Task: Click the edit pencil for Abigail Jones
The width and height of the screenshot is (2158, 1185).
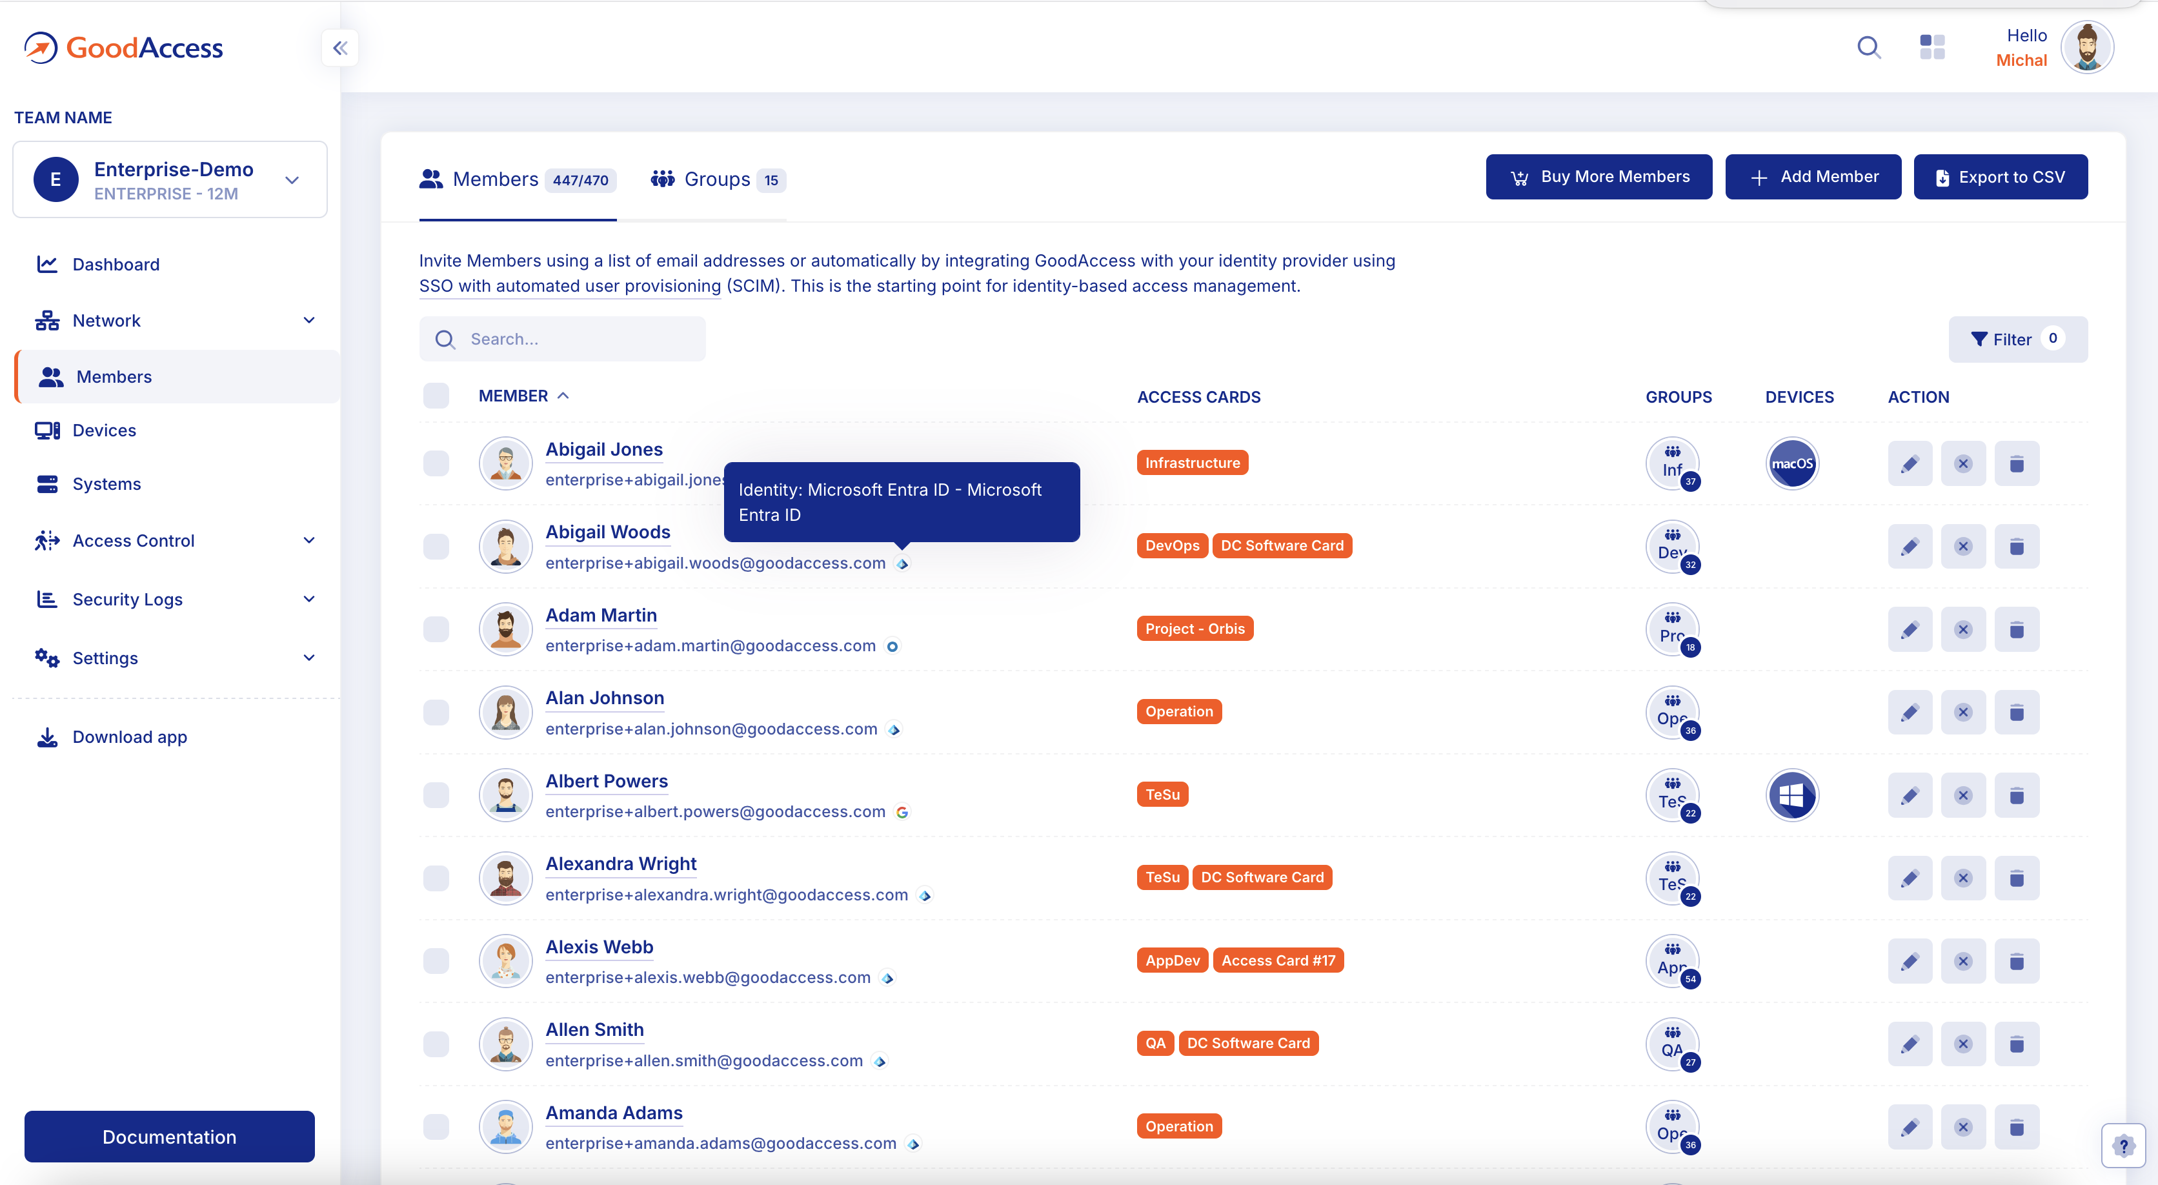Action: [1909, 463]
